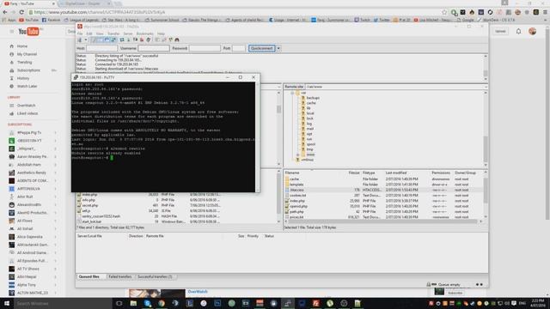The width and height of the screenshot is (550, 309).
Task: Switch to Queued files tab
Action: tap(89, 276)
